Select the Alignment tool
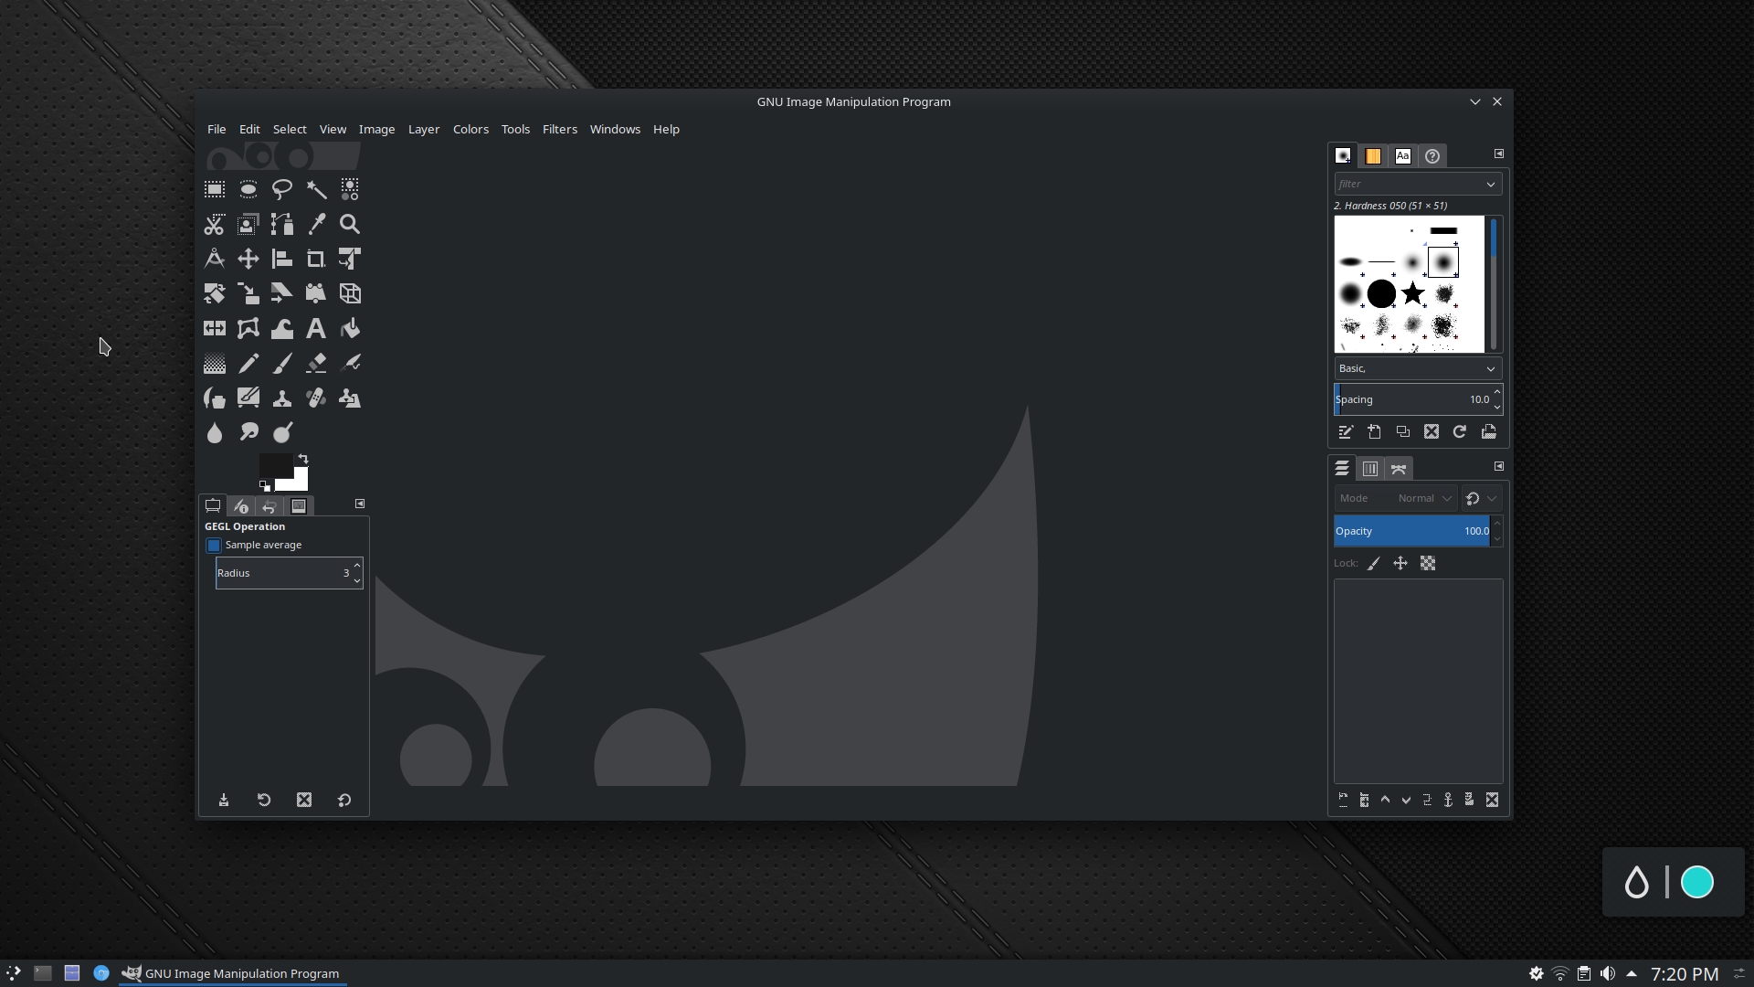Screen dimensions: 1754x987 [x=282, y=259]
